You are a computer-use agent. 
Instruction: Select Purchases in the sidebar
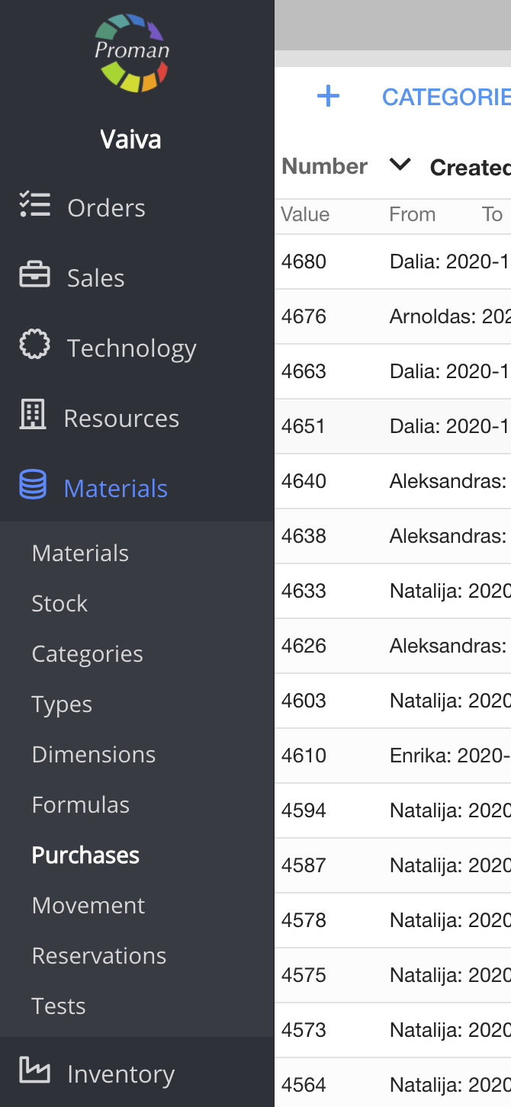pos(85,855)
